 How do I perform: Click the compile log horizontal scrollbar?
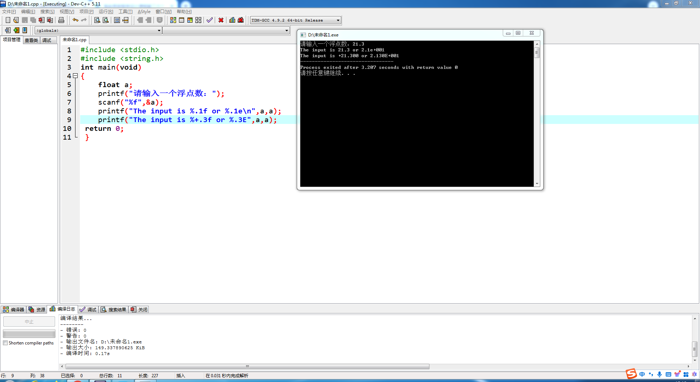248,366
